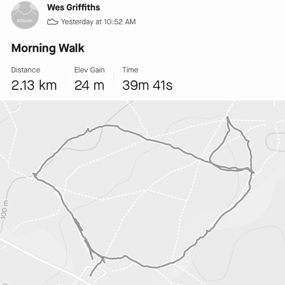Viewport: 285px width, 285px height.
Task: Click the walking shoe activity-type icon
Action: coord(53,22)
